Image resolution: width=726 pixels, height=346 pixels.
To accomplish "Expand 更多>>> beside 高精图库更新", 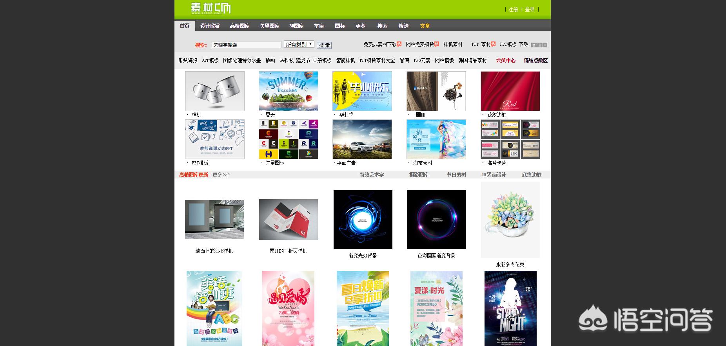I will pyautogui.click(x=221, y=175).
